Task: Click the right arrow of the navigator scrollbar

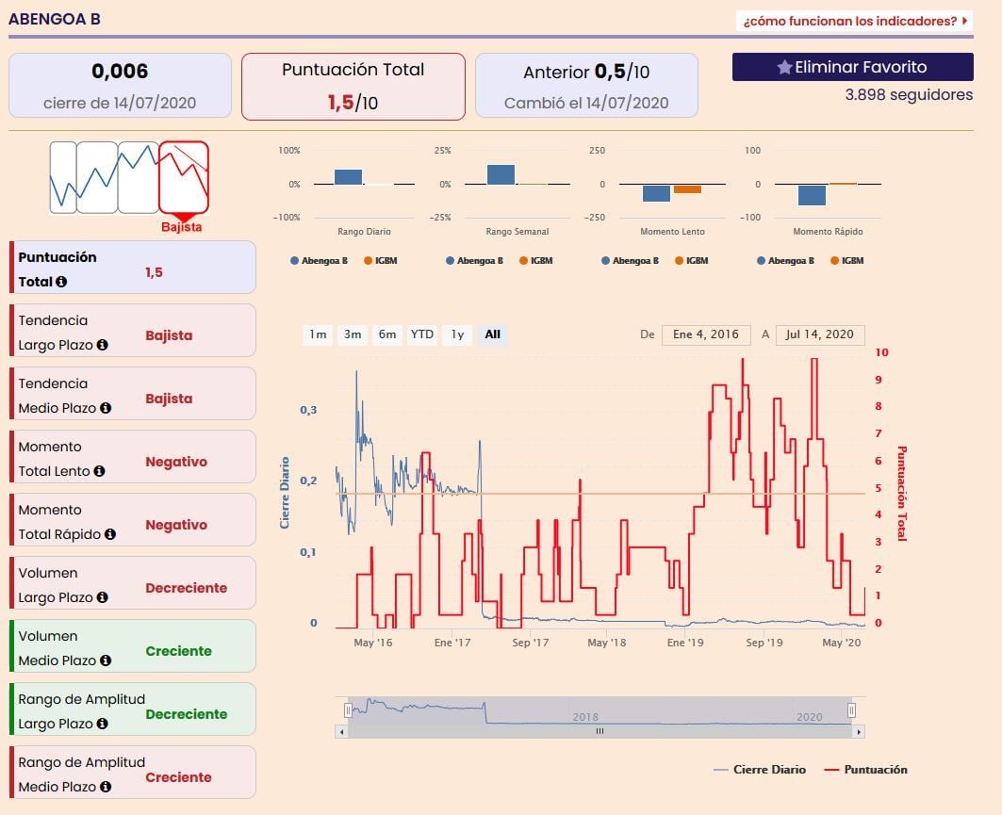Action: [858, 732]
